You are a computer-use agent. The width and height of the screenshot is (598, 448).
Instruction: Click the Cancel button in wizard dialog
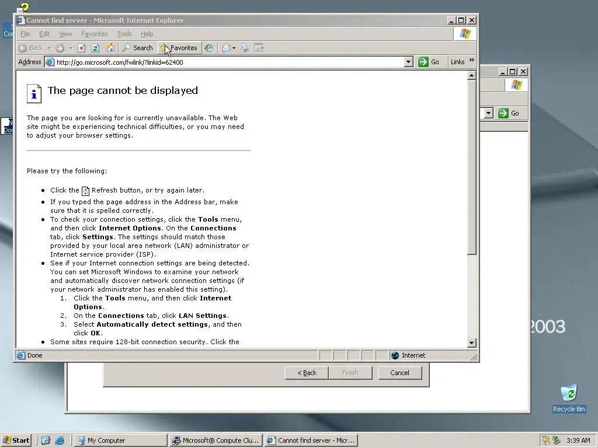399,373
